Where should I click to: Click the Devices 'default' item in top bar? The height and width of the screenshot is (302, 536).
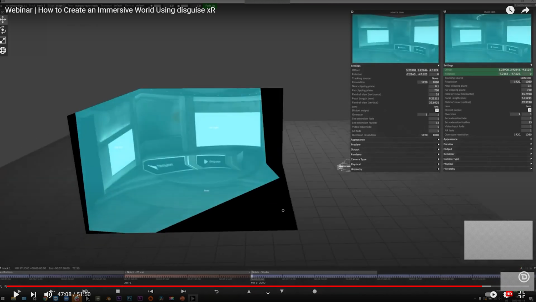click(x=140, y=6)
